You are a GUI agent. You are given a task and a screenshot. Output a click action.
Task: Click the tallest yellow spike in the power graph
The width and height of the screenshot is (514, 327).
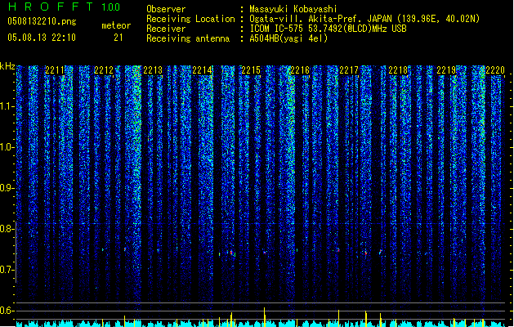tap(265, 317)
